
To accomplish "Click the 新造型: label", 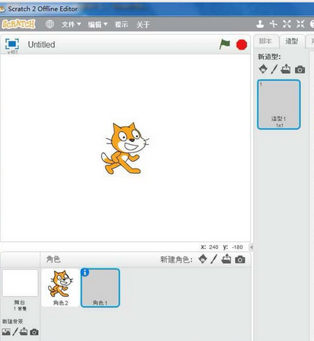I will click(269, 56).
